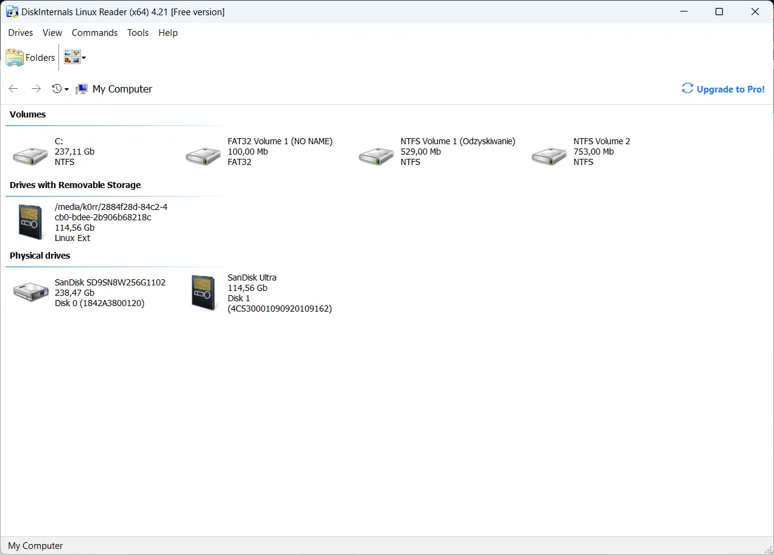This screenshot has width=774, height=555.
Task: Open the view mode dropdown arrow
Action: (83, 58)
